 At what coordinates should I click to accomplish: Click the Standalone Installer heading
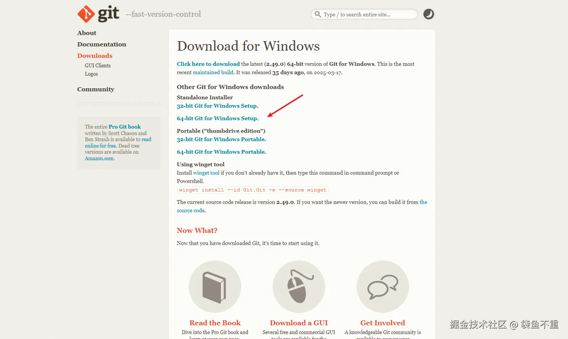click(x=205, y=97)
